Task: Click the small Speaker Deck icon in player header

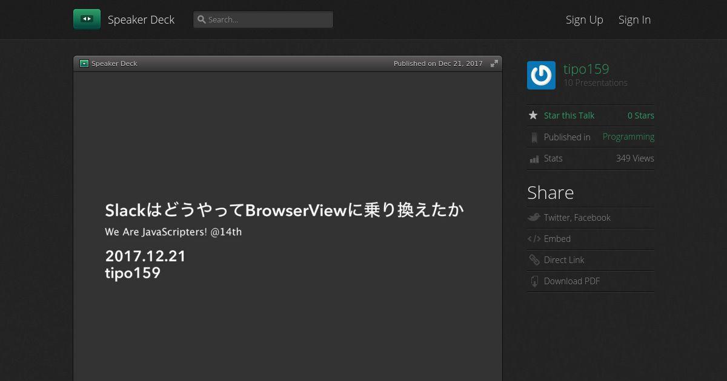Action: click(84, 63)
